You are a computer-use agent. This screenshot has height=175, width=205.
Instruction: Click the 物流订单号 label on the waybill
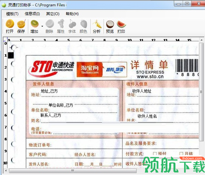pos(40,145)
